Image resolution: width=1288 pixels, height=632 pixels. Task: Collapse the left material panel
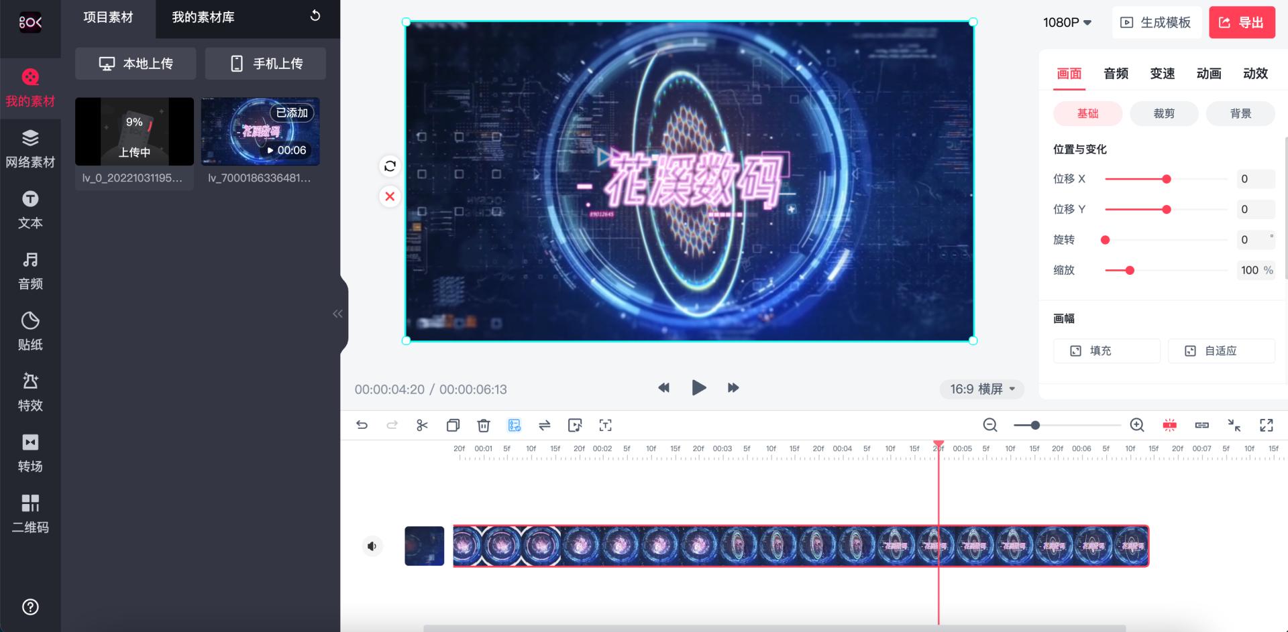pyautogui.click(x=338, y=313)
